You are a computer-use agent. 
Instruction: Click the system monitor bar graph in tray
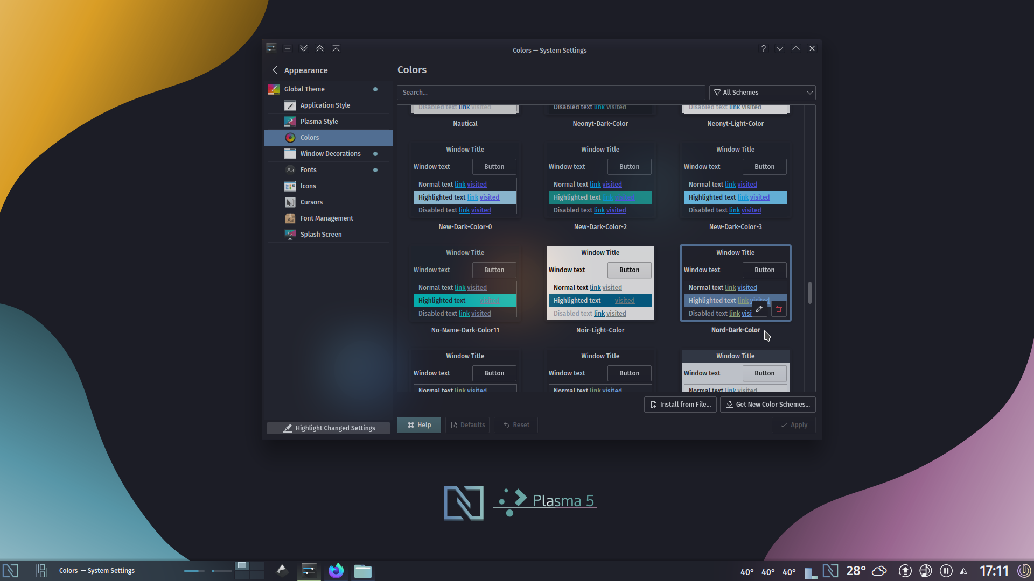tap(808, 572)
